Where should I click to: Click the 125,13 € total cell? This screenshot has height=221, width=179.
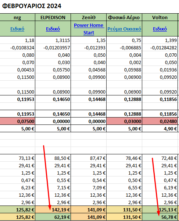(x=160, y=210)
